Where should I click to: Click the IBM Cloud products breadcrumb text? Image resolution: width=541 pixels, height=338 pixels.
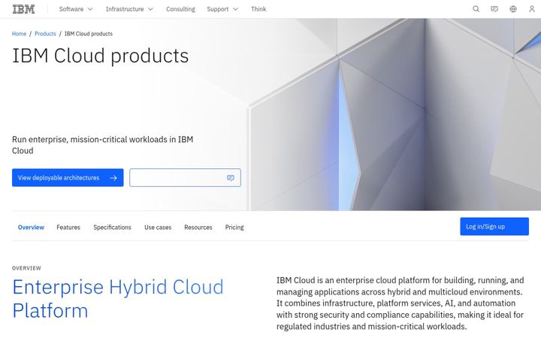tap(89, 34)
